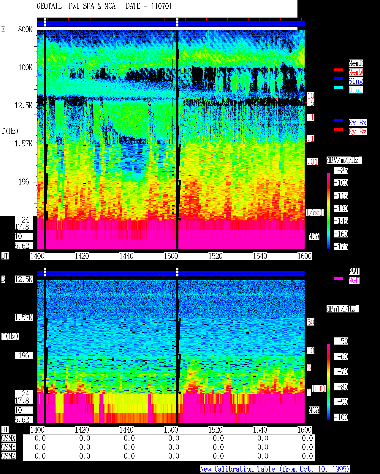The width and height of the screenshot is (380, 474).
Task: Click the -50 color scale value
Action: click(x=341, y=341)
